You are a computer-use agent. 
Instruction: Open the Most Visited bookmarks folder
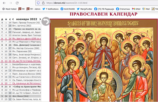point(9,9)
